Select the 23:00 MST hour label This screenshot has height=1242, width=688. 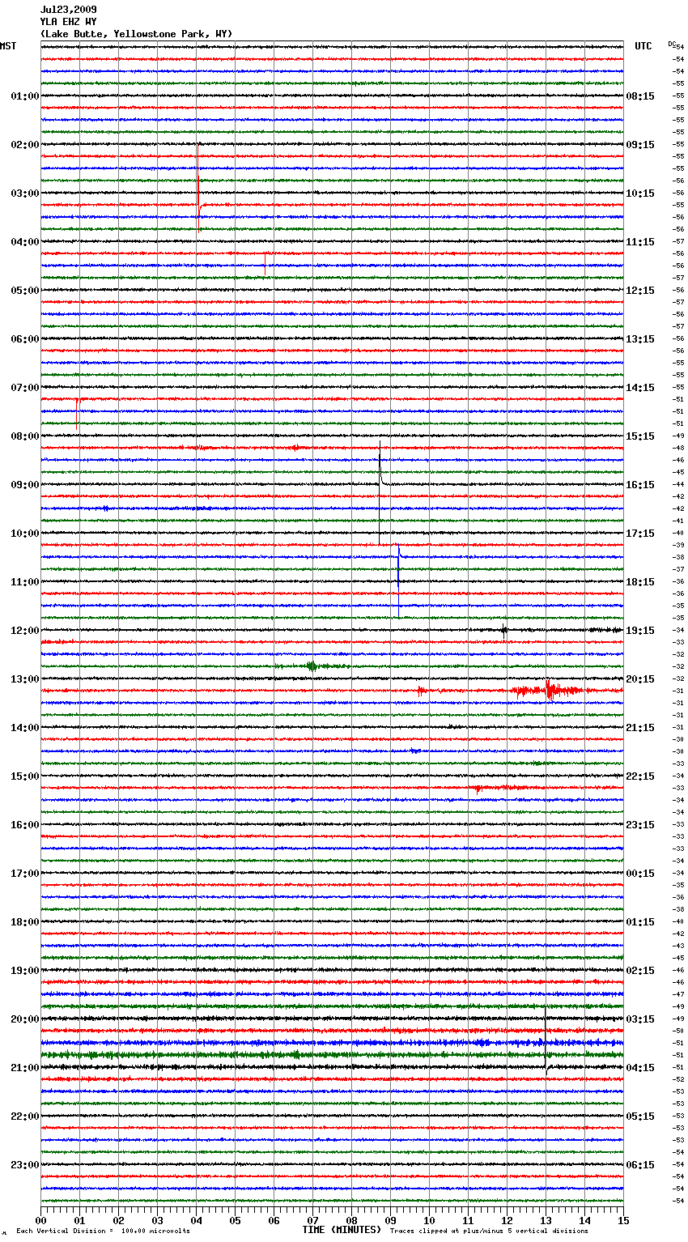[25, 1165]
